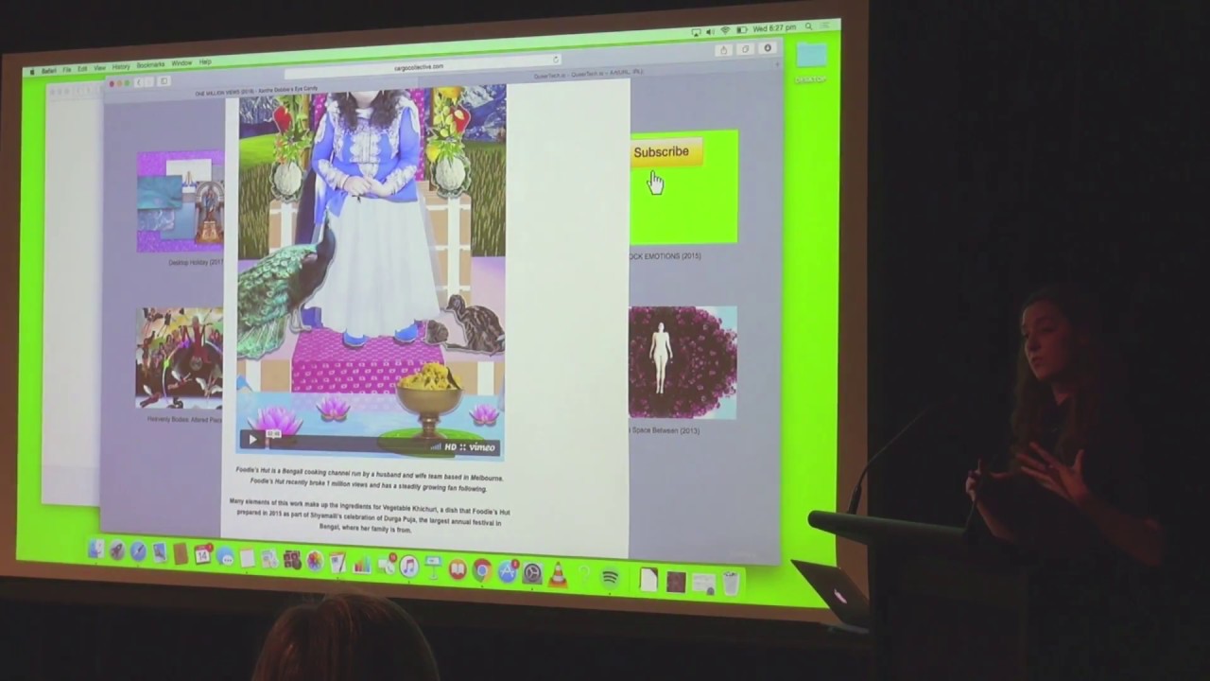The width and height of the screenshot is (1210, 681).
Task: Open iBooks from the Dock
Action: tap(458, 569)
